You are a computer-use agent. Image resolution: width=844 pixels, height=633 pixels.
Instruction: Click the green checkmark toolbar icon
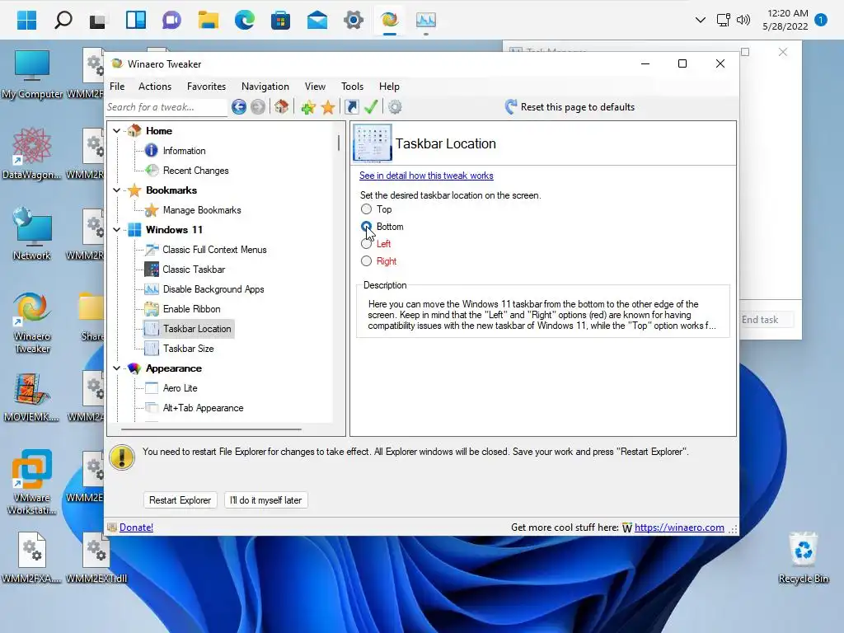point(371,106)
